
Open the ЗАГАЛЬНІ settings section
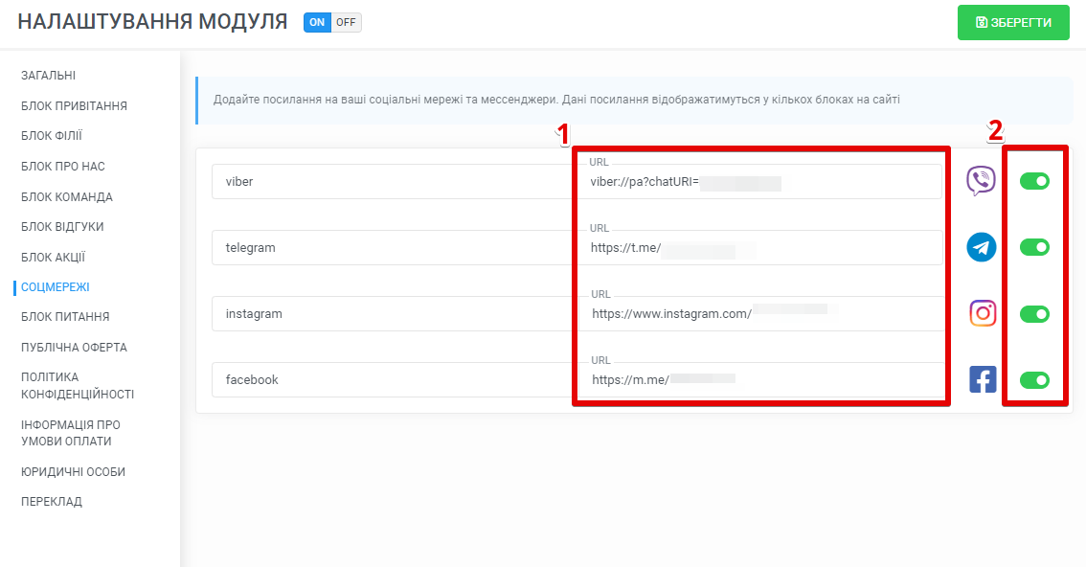click(49, 76)
